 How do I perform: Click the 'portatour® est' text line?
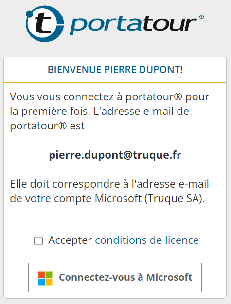click(47, 126)
